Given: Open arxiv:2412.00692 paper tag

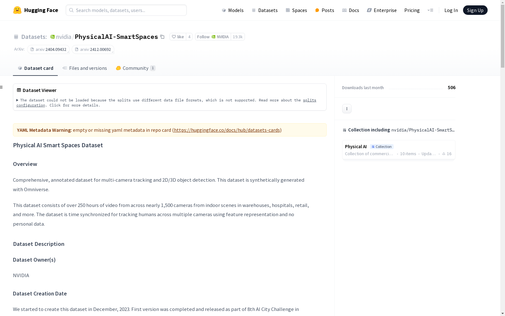Looking at the screenshot, I should (93, 49).
